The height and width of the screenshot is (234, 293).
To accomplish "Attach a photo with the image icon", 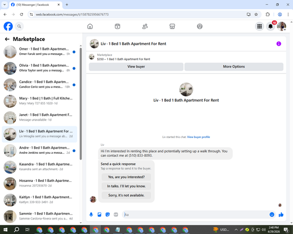I will click(100, 215).
